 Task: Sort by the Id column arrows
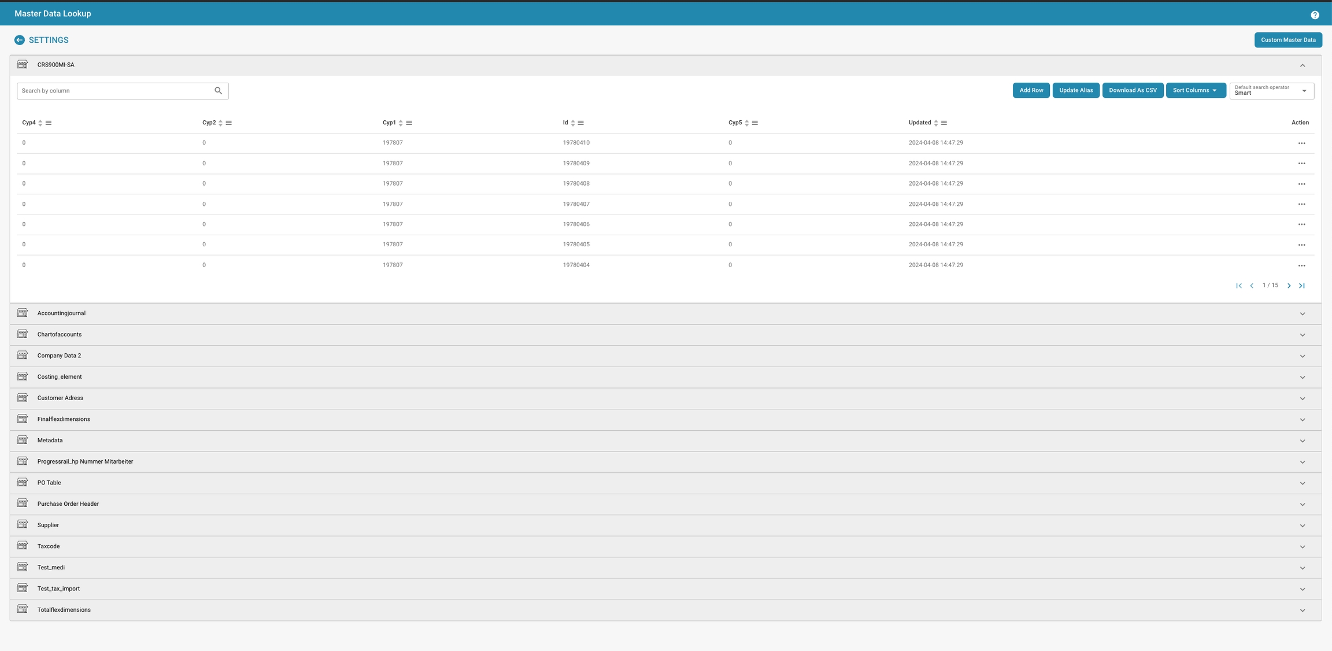coord(572,123)
